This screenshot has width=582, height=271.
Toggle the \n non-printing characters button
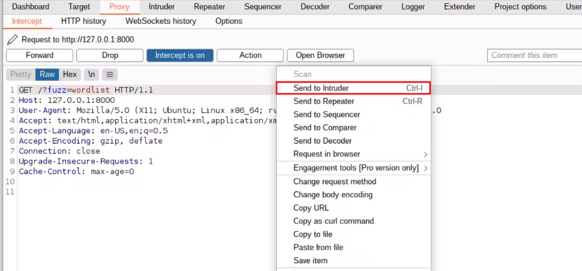pos(91,74)
